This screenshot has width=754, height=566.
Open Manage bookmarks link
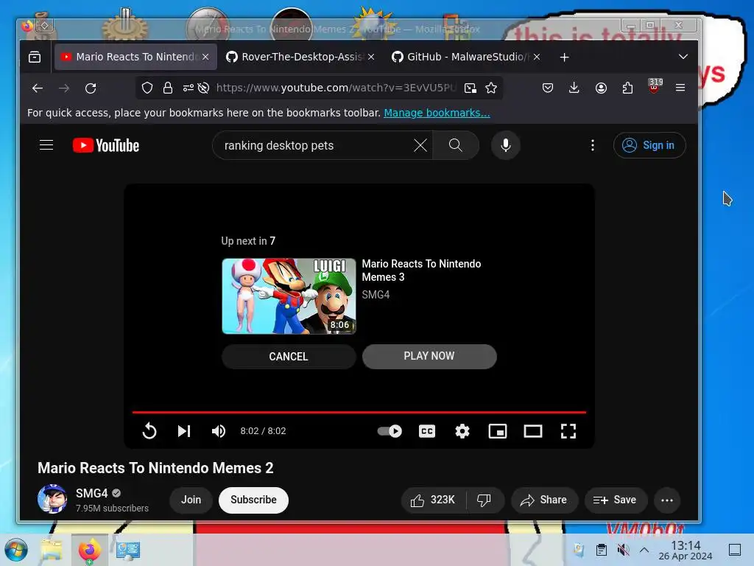point(437,113)
